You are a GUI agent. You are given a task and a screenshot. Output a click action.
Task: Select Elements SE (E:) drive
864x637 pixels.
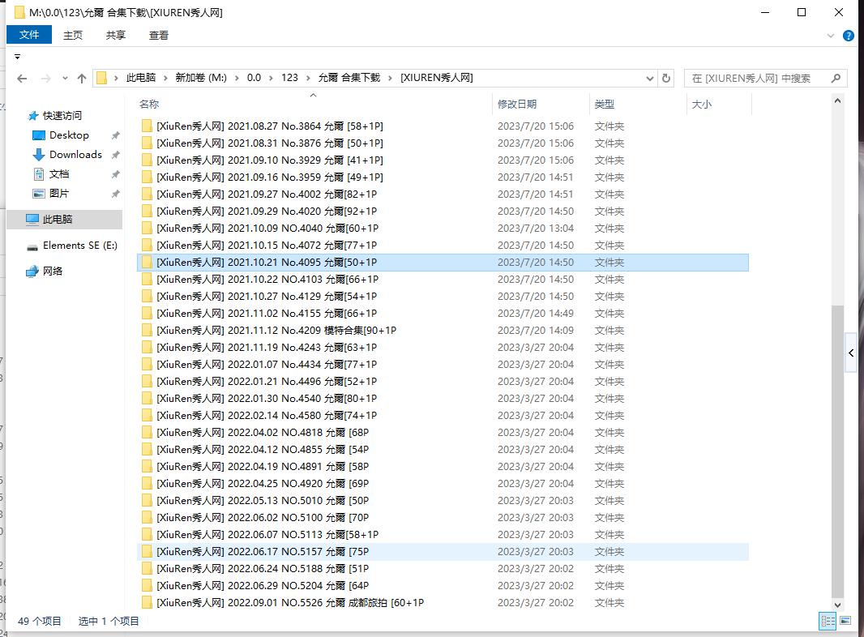[x=79, y=246]
